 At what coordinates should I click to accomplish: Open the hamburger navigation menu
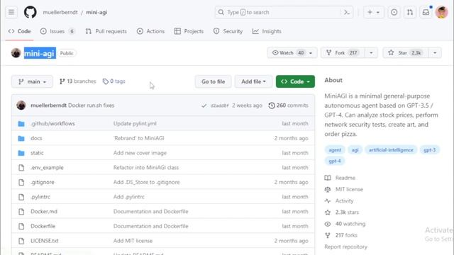click(11, 12)
